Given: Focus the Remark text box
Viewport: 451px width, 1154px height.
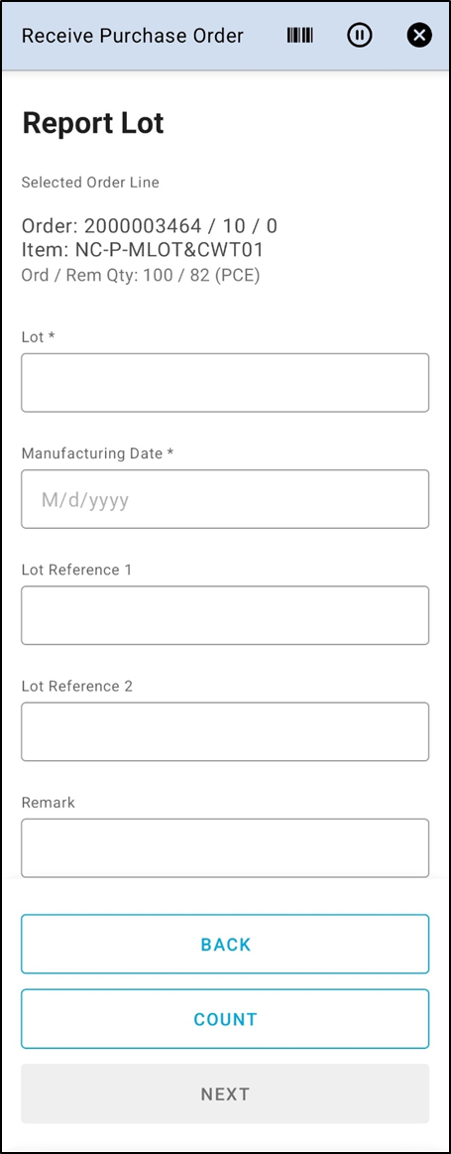Looking at the screenshot, I should tap(225, 847).
